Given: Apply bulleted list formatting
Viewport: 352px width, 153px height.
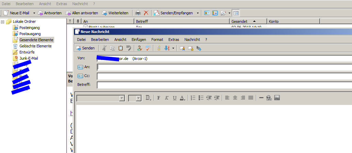Looking at the screenshot, I should click(201, 98).
